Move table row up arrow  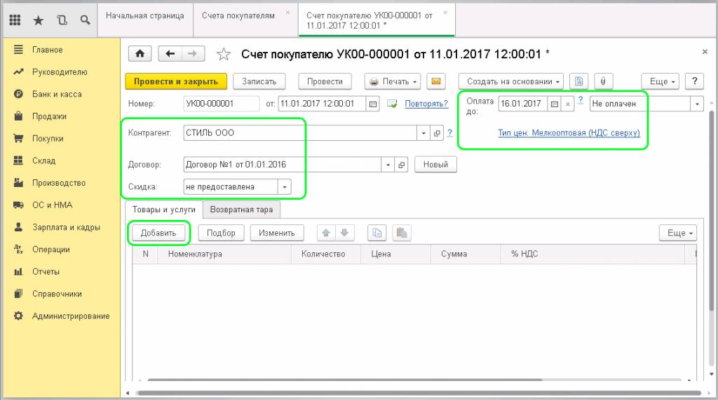coord(326,233)
